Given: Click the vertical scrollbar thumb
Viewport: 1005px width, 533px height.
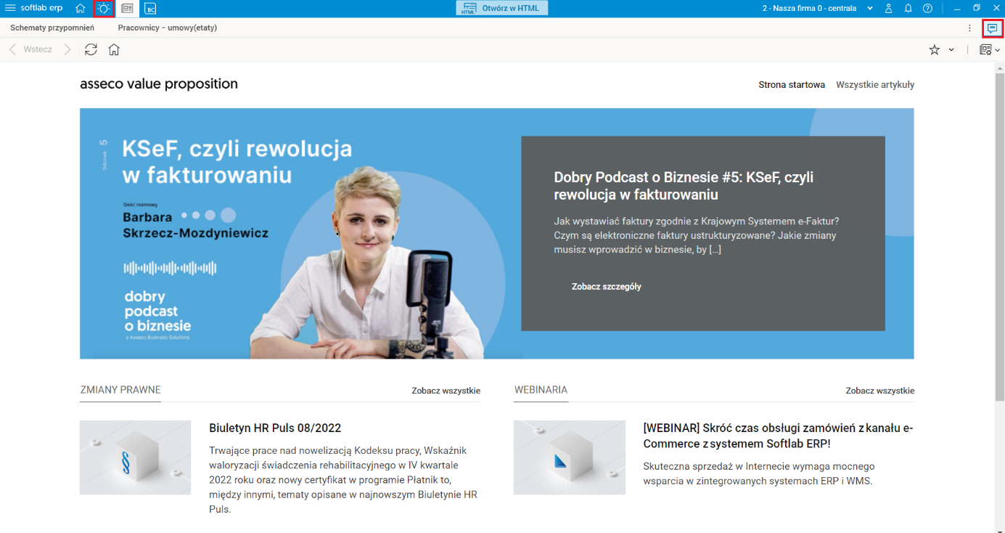Looking at the screenshot, I should 999,236.
